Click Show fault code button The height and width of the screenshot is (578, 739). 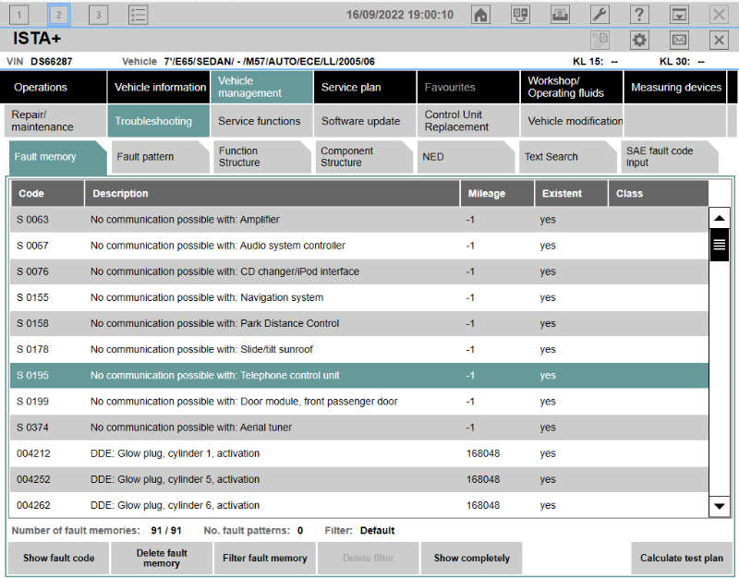click(x=58, y=559)
